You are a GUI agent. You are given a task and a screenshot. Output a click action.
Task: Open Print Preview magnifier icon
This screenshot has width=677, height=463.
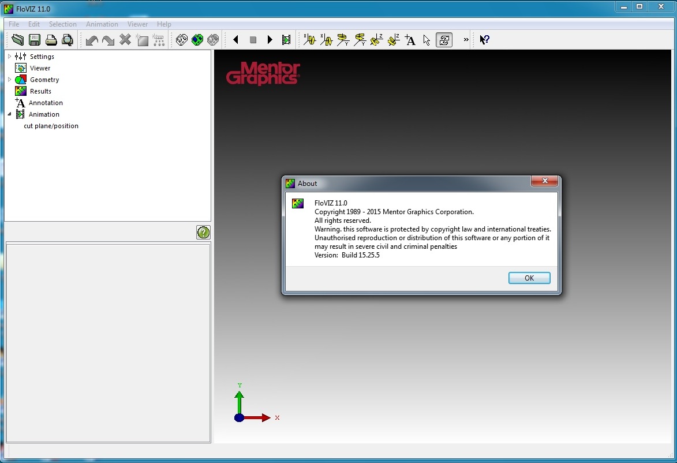tap(68, 40)
